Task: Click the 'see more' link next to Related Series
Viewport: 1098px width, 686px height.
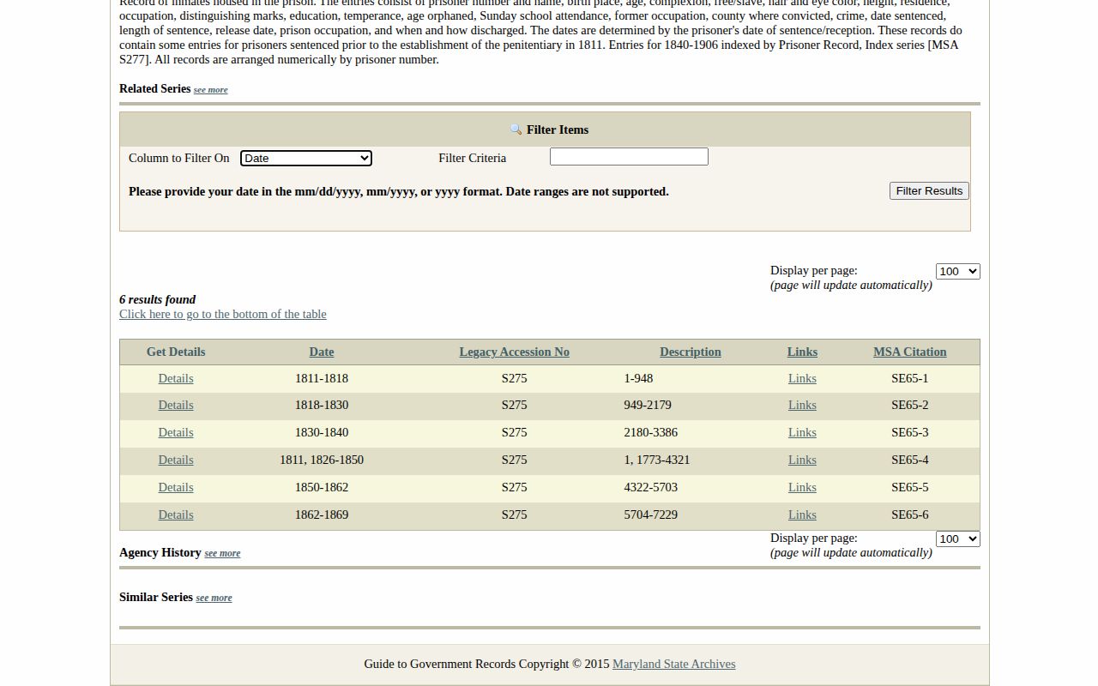Action: [x=210, y=89]
